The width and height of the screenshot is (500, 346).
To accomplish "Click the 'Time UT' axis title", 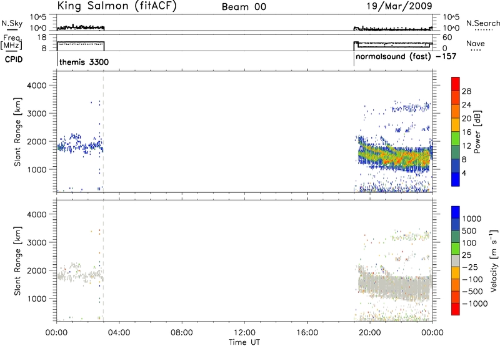I will (244, 342).
